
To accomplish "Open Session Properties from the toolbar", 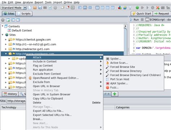I will coord(50,8).
